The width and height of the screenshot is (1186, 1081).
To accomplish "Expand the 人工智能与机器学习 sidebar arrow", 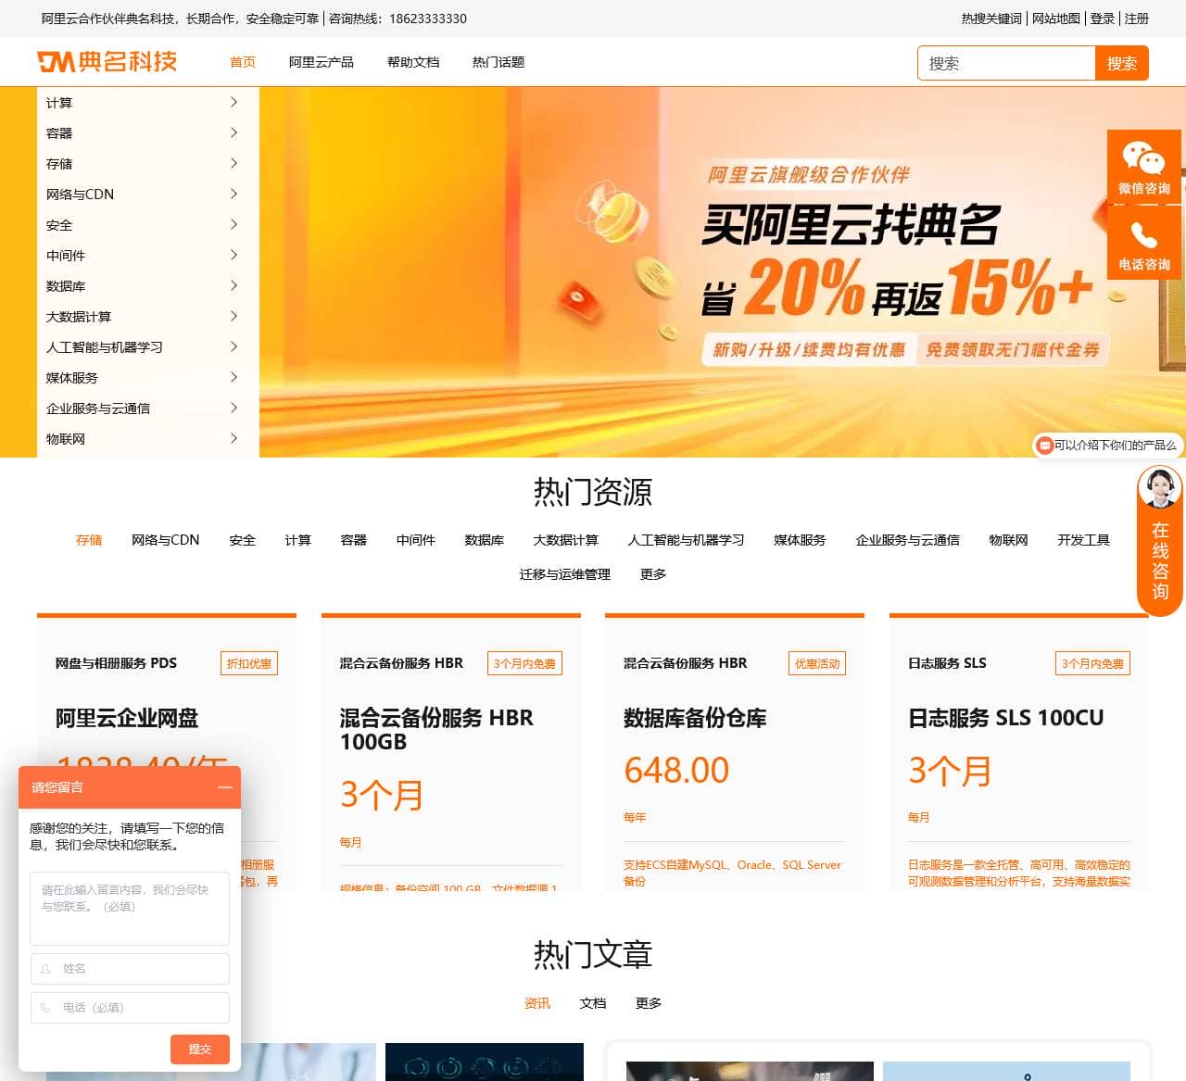I will [x=233, y=346].
